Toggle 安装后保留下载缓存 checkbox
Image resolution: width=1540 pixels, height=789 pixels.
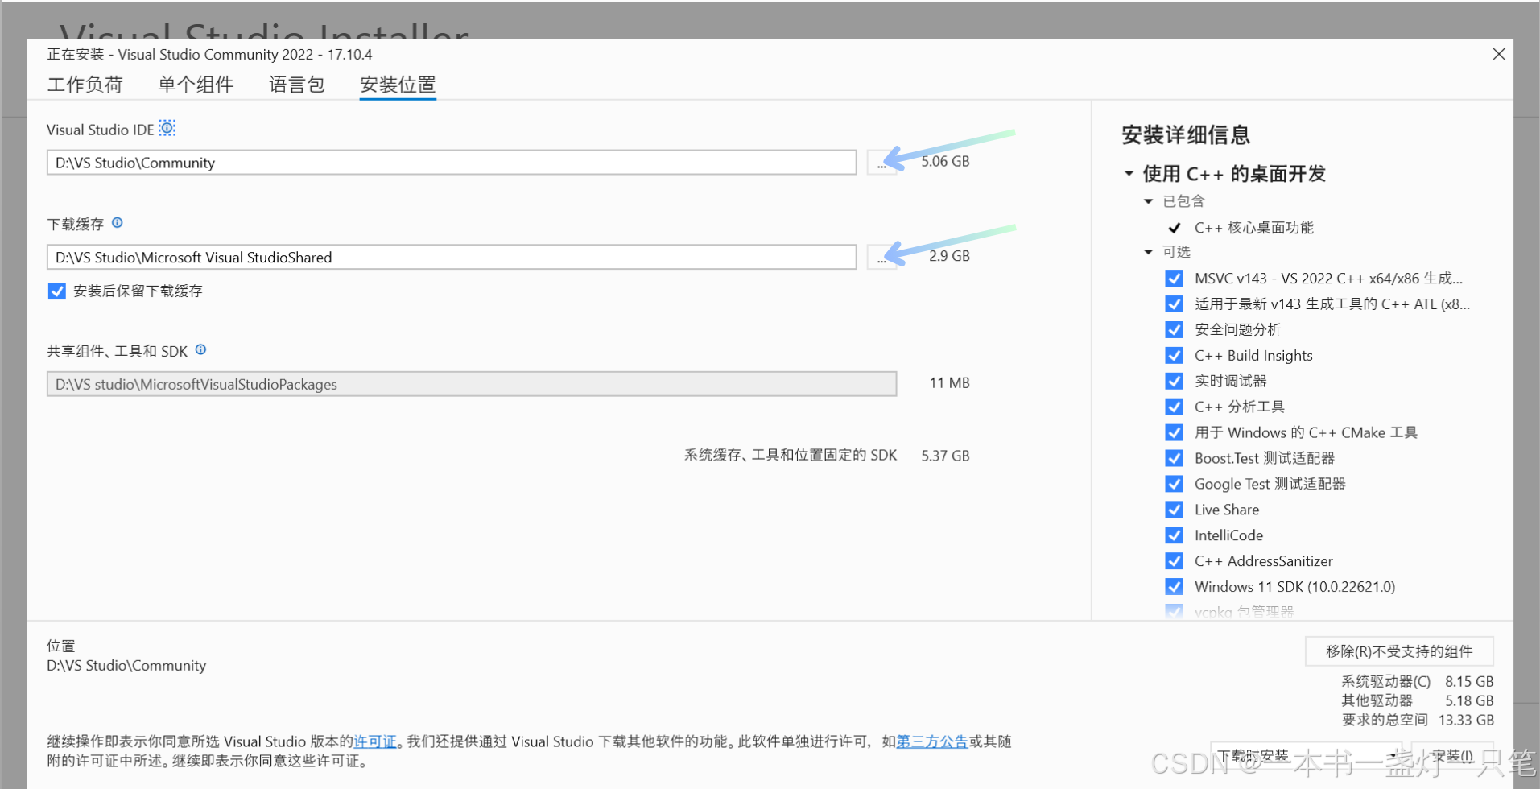[57, 291]
